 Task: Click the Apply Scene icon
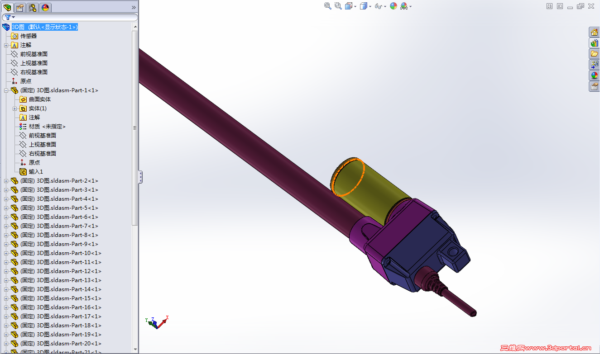pos(404,6)
